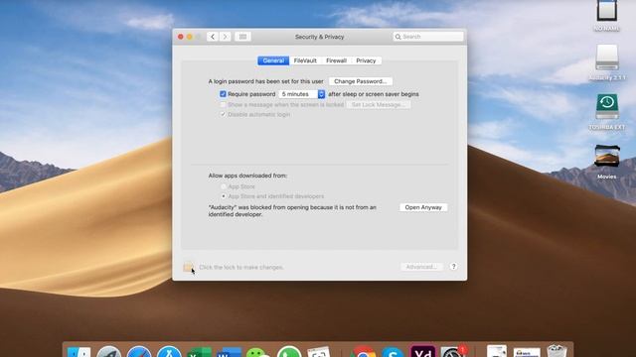Click Open Anyway for Audacity
The image size is (636, 357).
(423, 207)
